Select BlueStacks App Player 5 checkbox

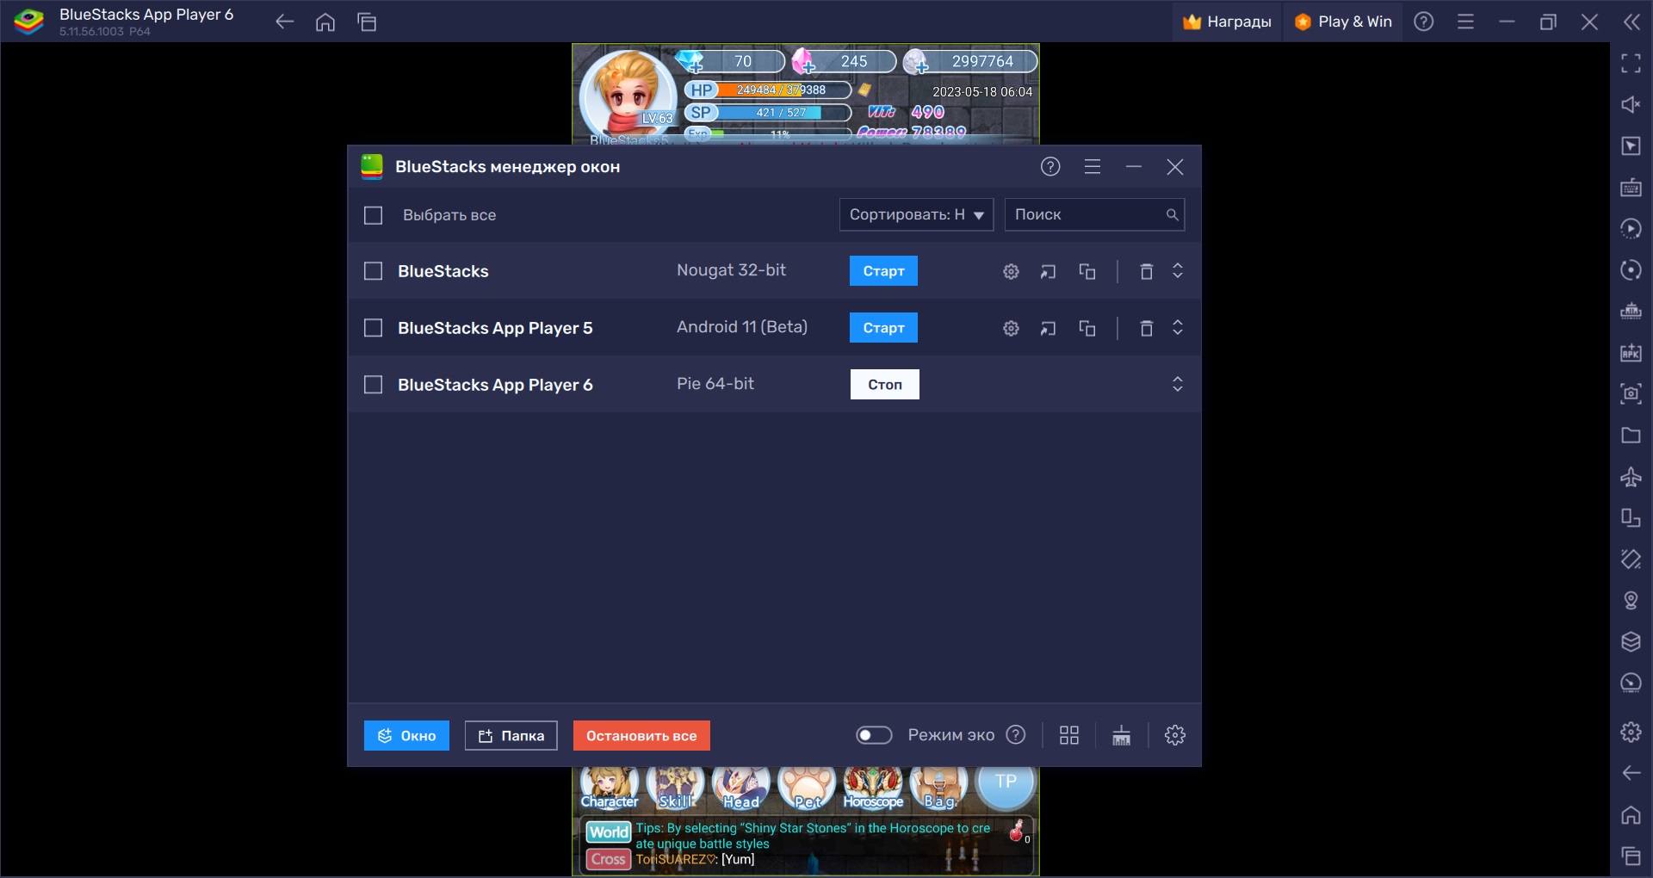[373, 328]
